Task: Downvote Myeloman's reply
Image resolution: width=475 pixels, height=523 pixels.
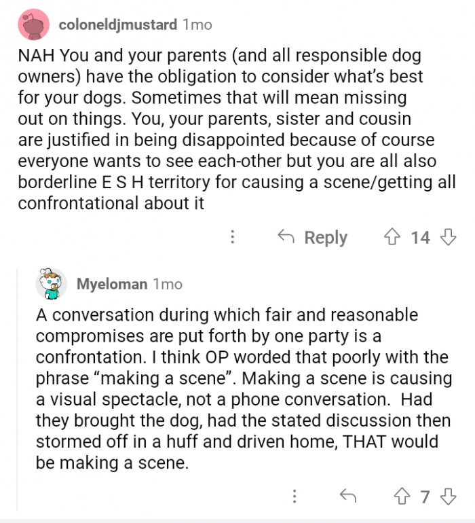Action: pyautogui.click(x=448, y=497)
